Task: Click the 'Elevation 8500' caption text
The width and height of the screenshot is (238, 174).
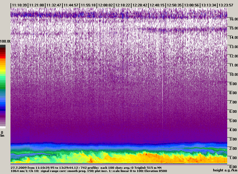Action: pos(156,171)
